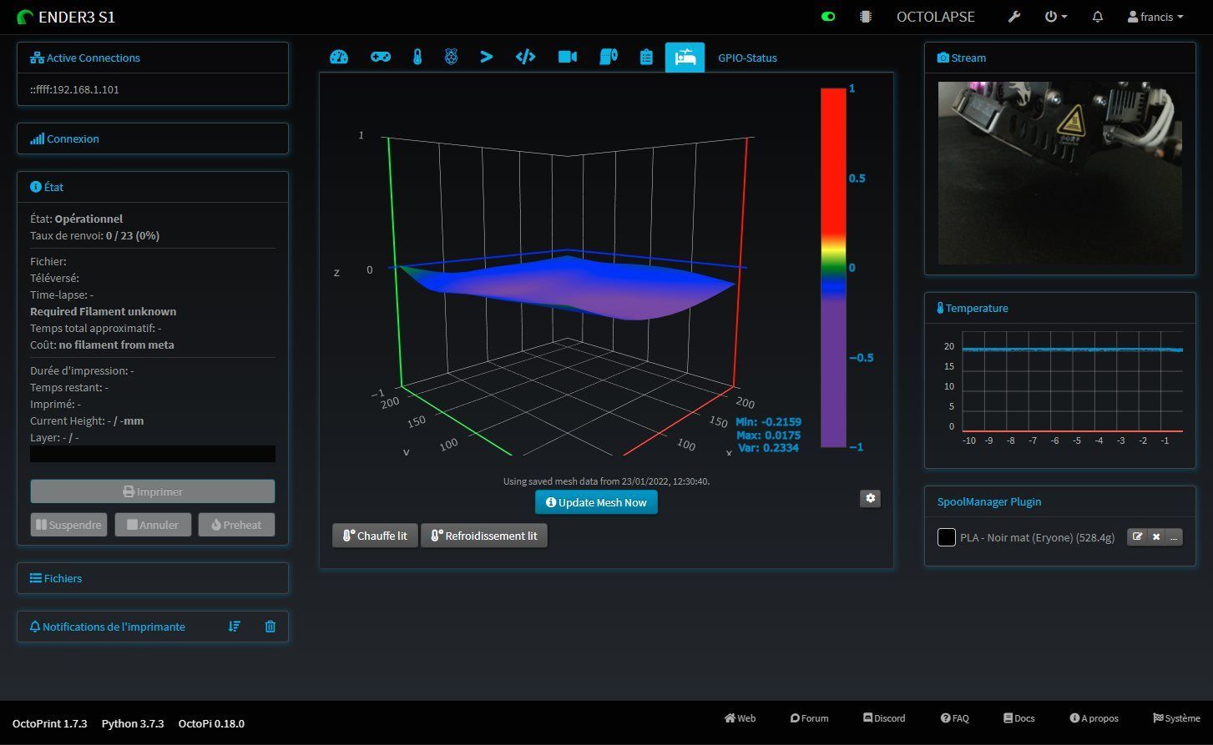Open the Timelapse video camera tab

[x=568, y=58]
